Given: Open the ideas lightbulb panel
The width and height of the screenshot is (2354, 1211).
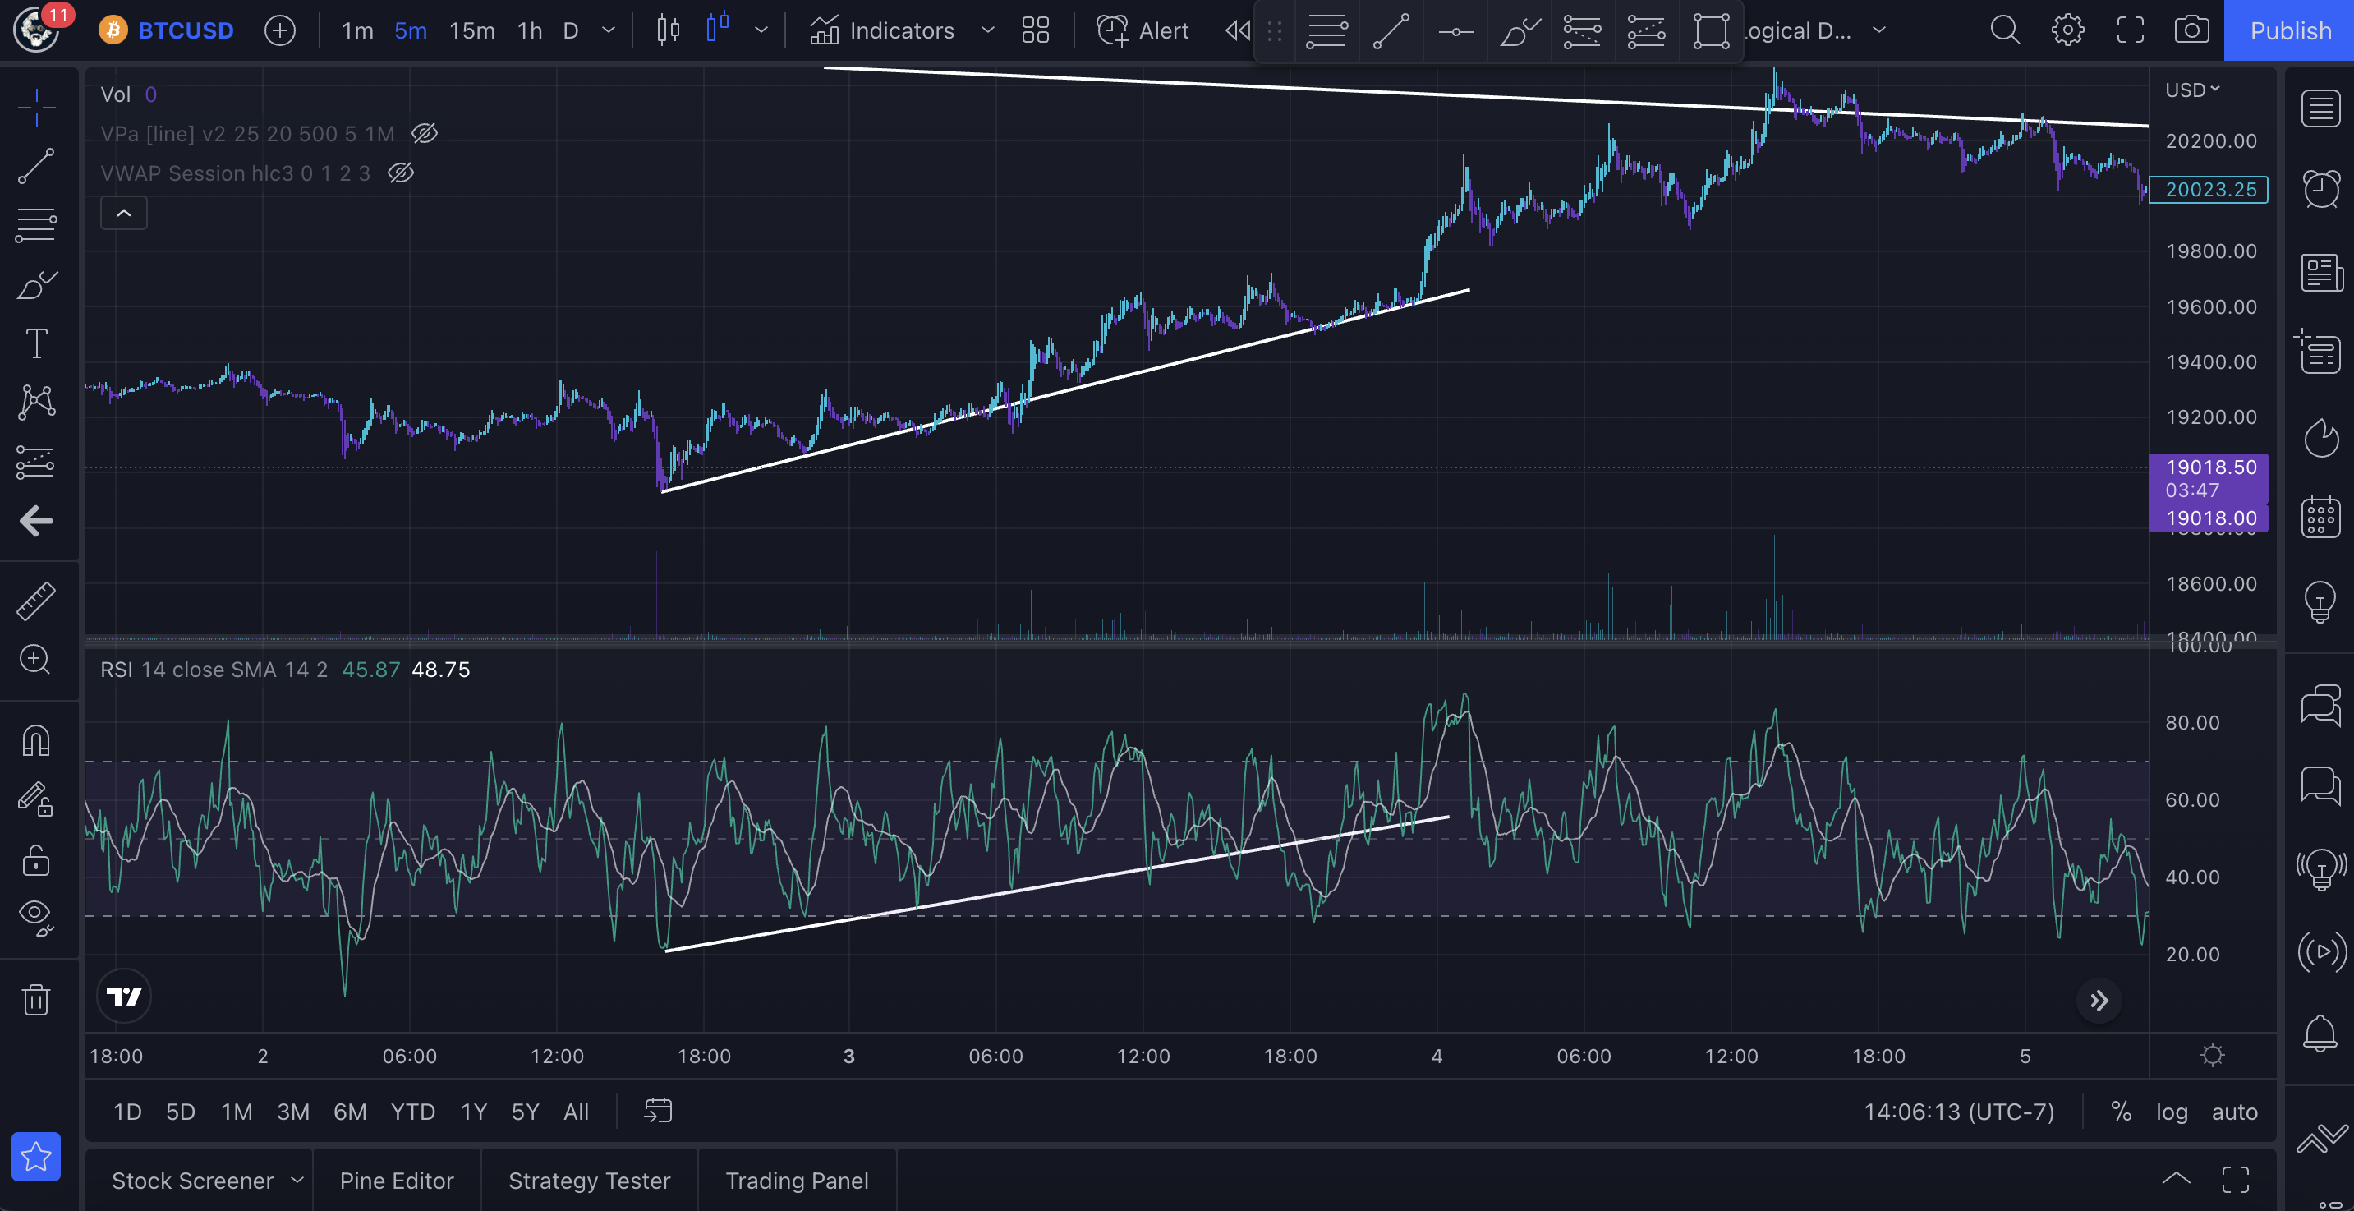Looking at the screenshot, I should (2320, 601).
